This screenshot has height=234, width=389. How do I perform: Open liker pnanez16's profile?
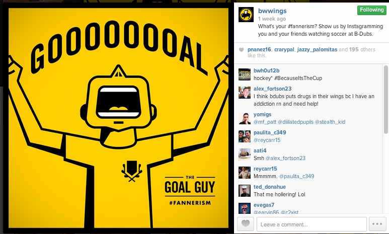point(259,50)
